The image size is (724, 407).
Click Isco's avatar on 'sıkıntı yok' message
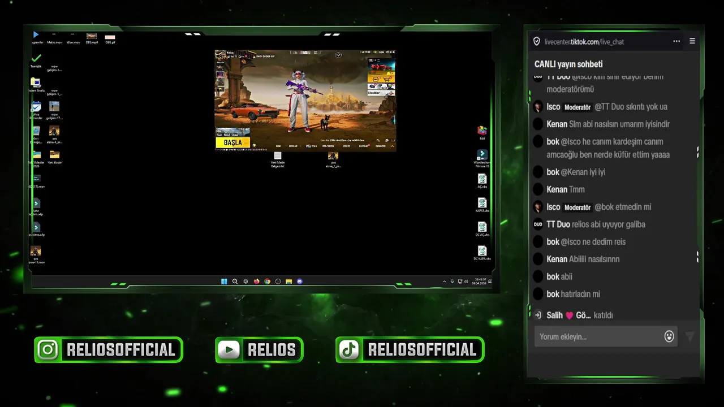(538, 107)
